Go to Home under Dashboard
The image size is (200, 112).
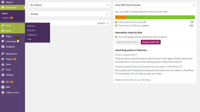click(x=5, y=13)
